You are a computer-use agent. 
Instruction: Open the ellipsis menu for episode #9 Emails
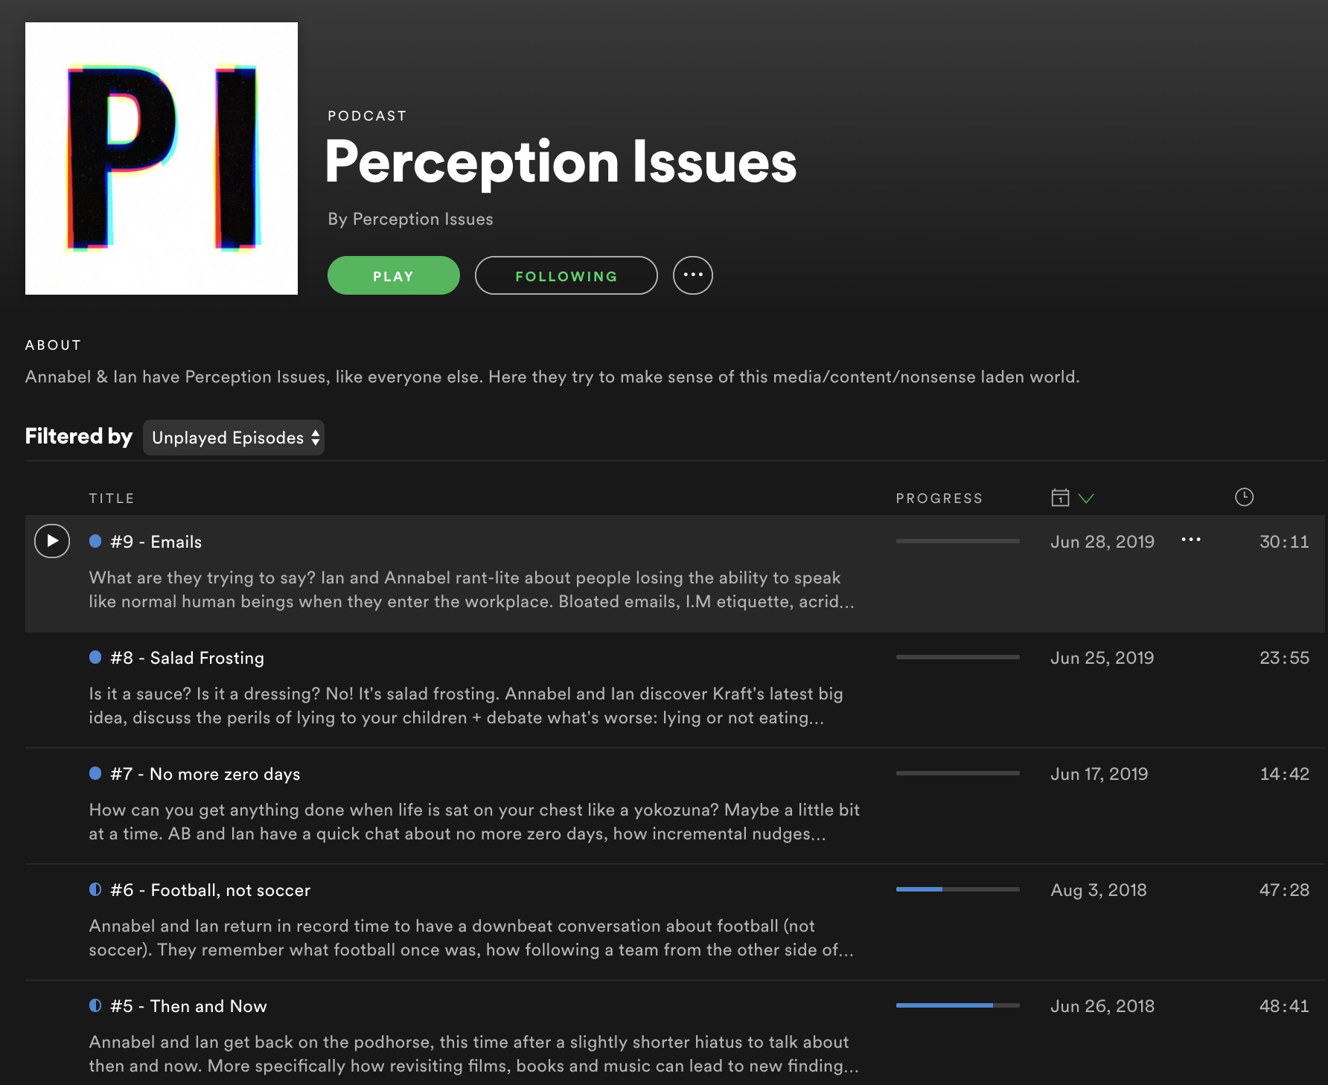[1190, 541]
